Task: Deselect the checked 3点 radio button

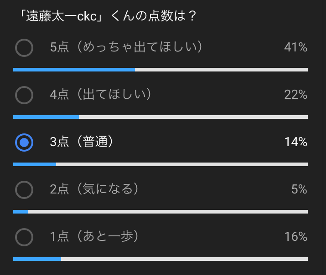Action: coord(24,143)
